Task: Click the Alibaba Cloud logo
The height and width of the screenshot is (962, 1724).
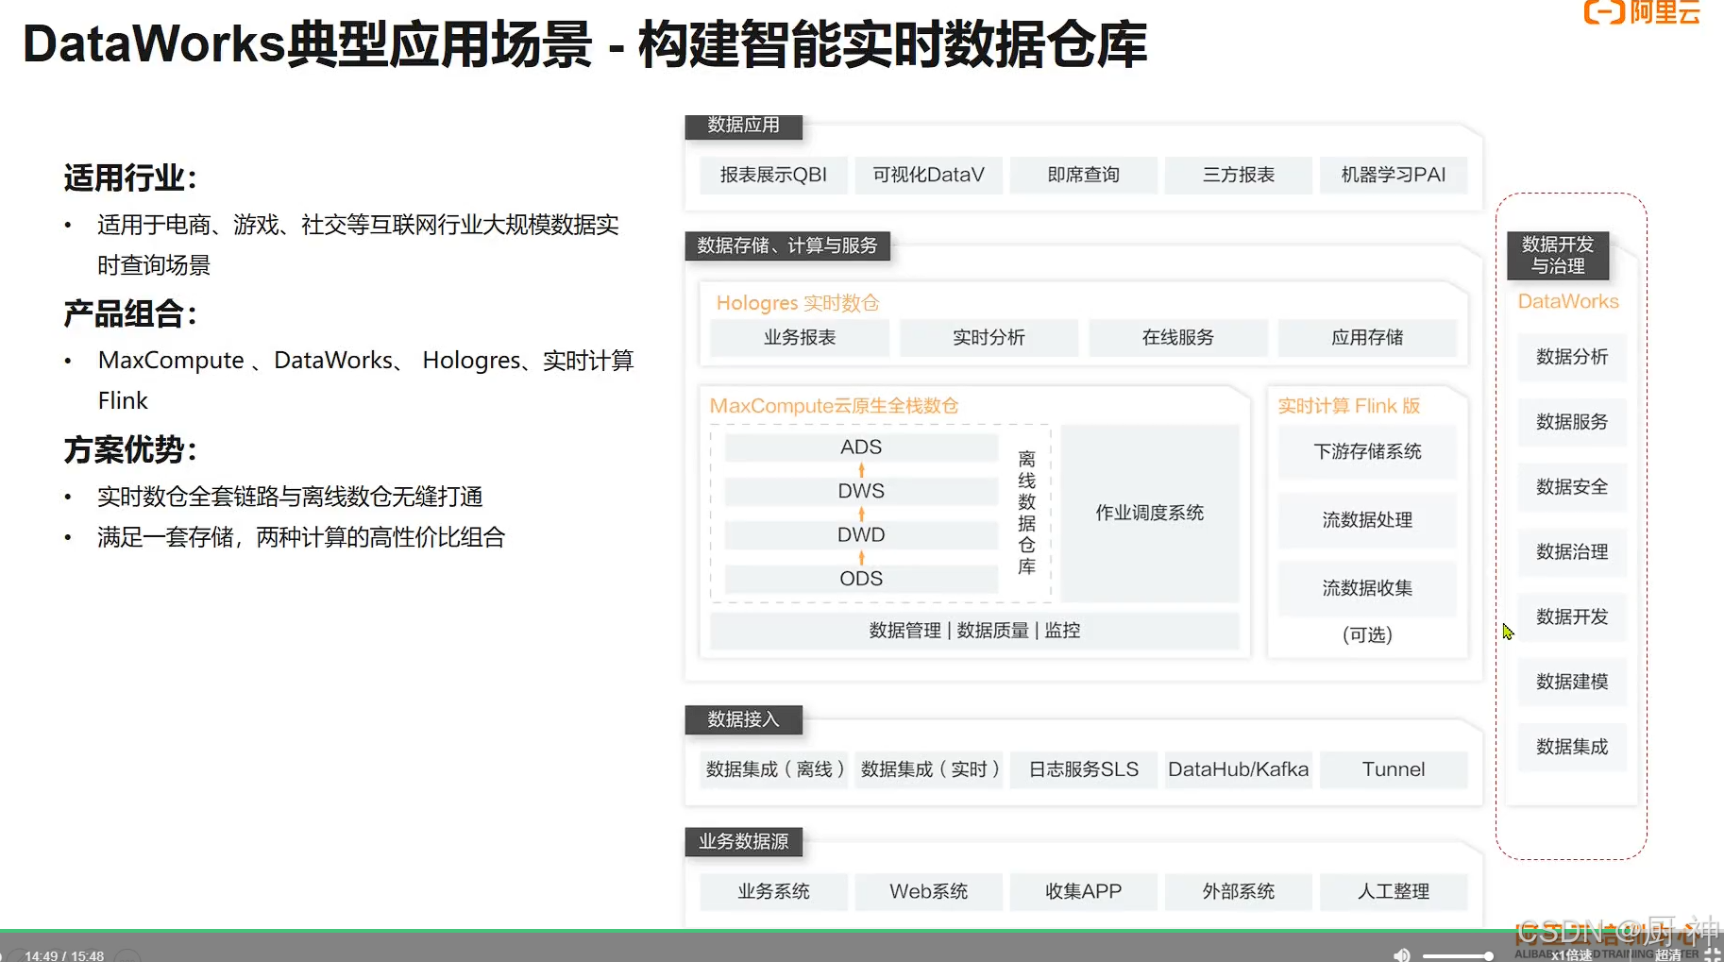Action: (1641, 13)
